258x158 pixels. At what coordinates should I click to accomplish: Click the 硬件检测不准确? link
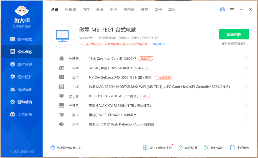coord(233,44)
